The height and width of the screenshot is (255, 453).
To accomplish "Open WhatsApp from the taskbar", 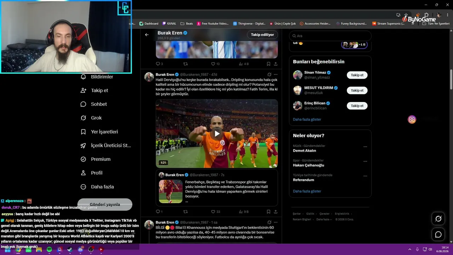I will coord(28,249).
